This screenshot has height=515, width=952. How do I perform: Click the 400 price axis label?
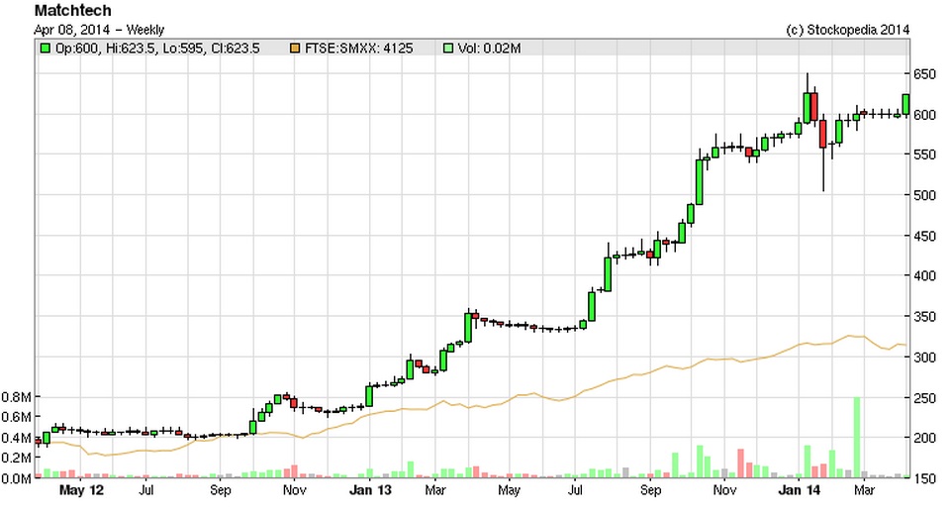924,275
